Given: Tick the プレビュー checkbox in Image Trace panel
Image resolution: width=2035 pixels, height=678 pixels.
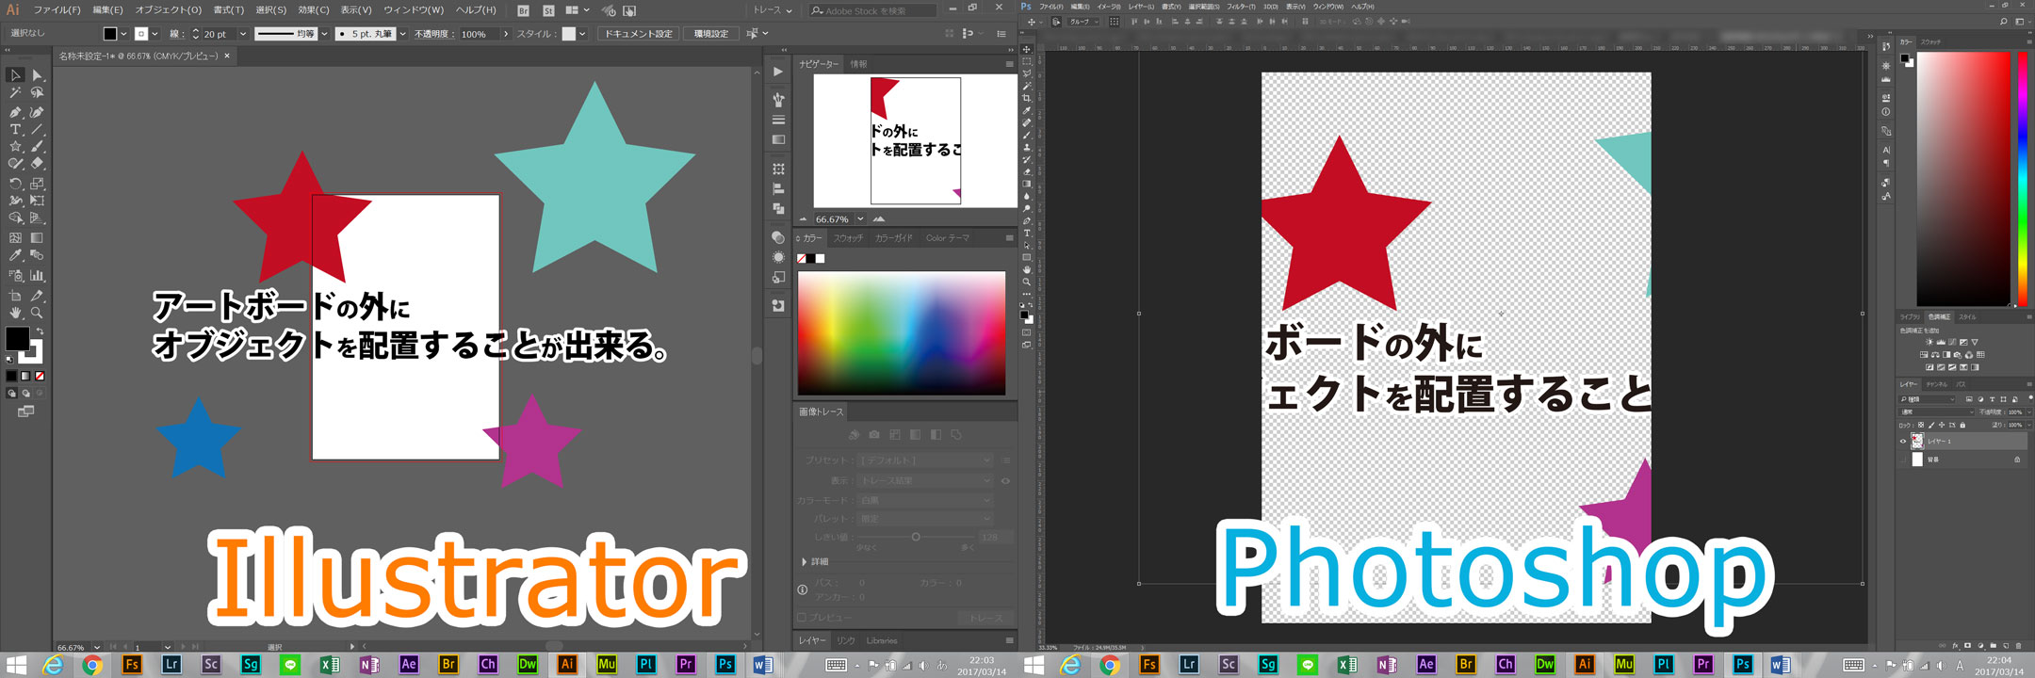Looking at the screenshot, I should tap(802, 618).
